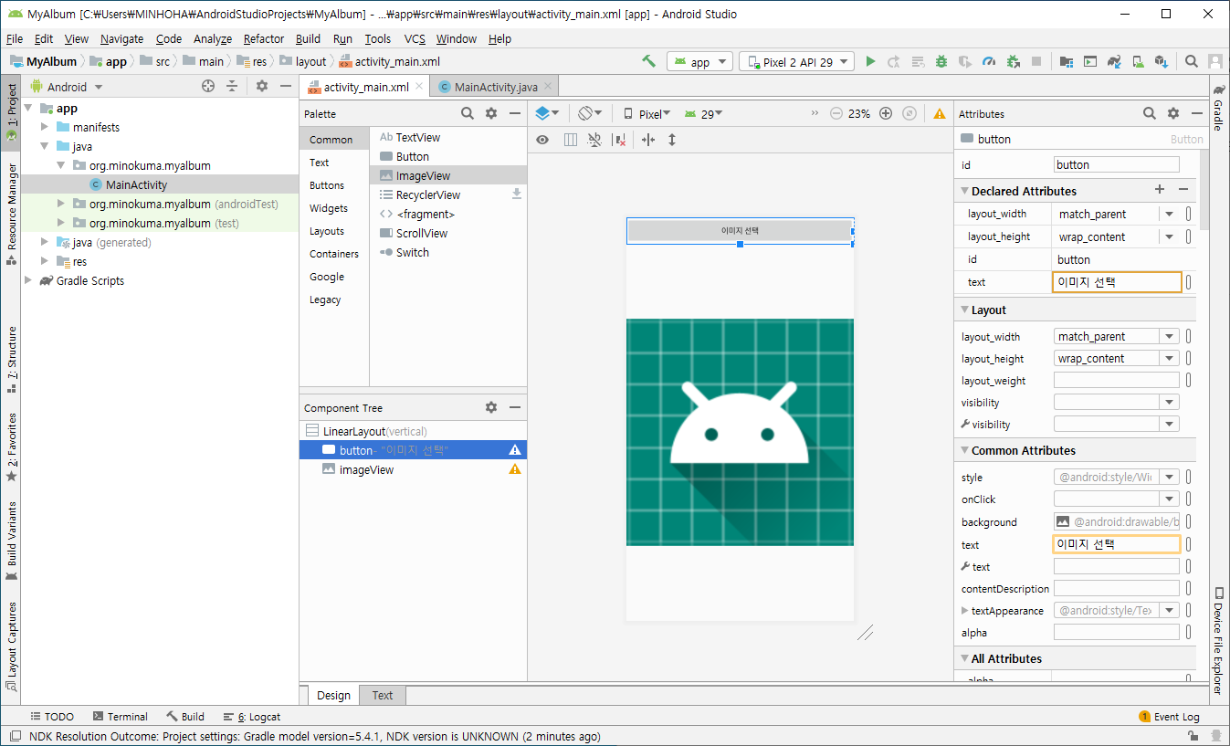Open Palette settings gear
This screenshot has width=1230, height=746.
(491, 113)
